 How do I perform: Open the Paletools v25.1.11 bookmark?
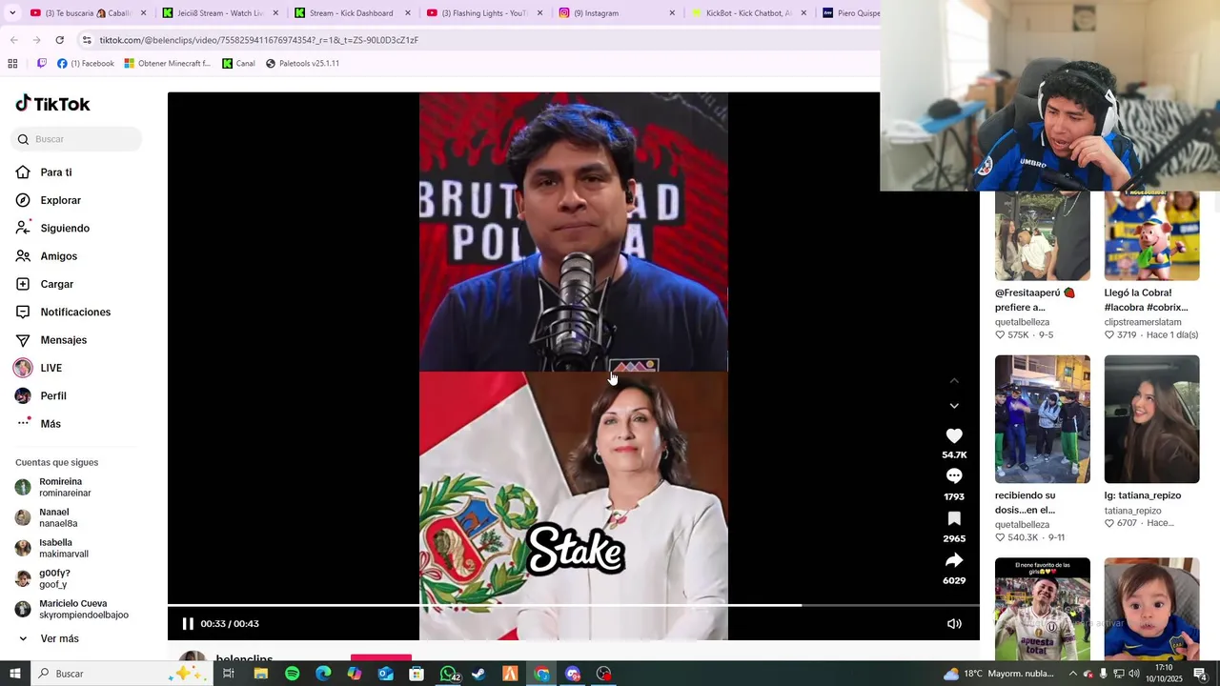tap(302, 64)
